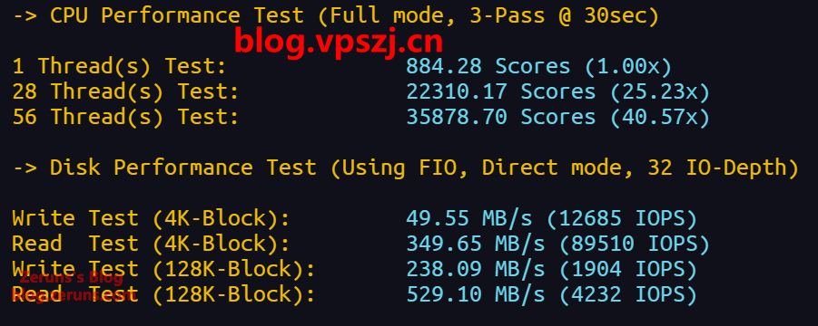Click the 49.55 MB/s write result
Image resolution: width=818 pixels, height=326 pixels.
[469, 219]
